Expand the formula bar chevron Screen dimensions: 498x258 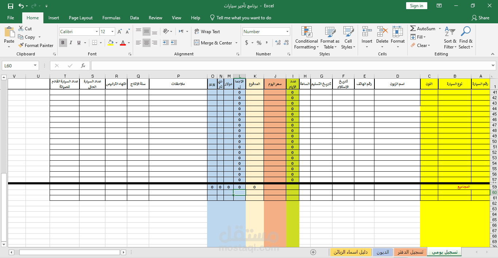(x=494, y=66)
